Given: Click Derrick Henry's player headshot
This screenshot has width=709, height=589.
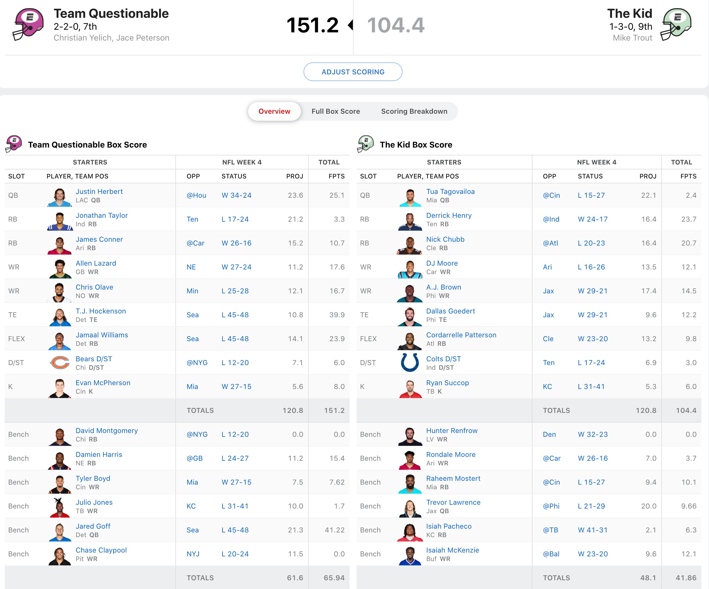Looking at the screenshot, I should click(410, 221).
